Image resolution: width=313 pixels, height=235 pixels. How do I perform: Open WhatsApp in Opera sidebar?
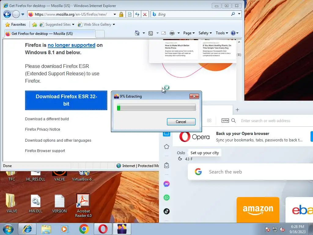click(167, 198)
